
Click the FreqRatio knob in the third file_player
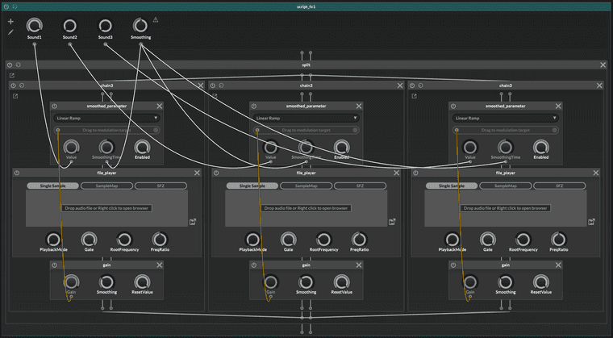(x=559, y=240)
